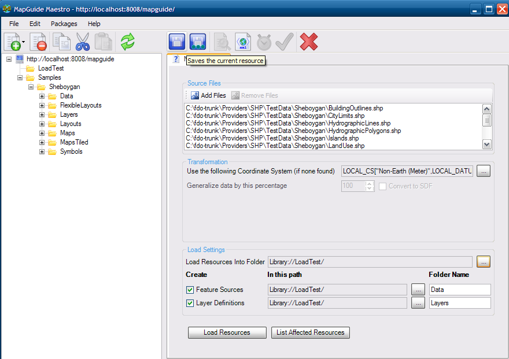Click the Preview magnifier page icon
The width and height of the screenshot is (509, 359).
click(x=222, y=42)
